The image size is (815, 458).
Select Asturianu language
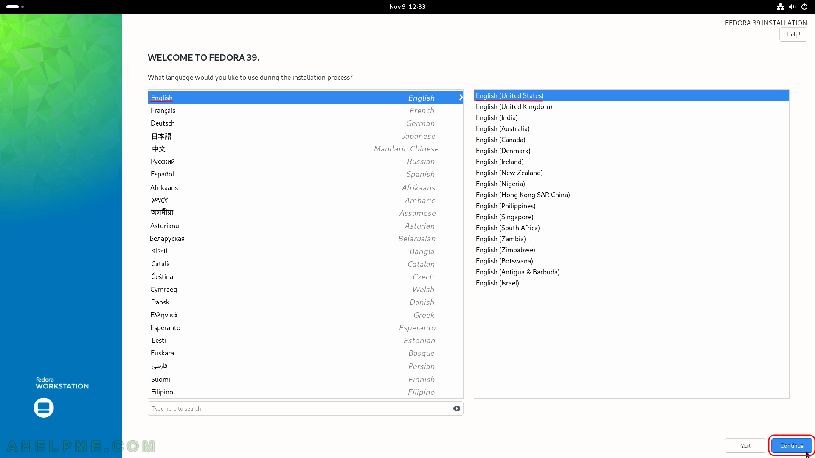305,226
